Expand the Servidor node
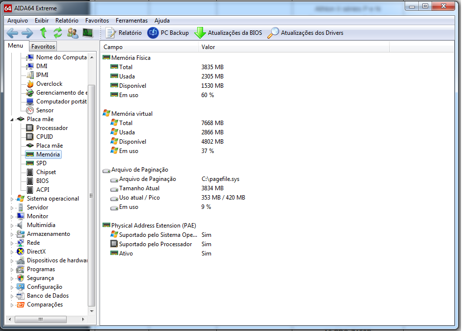The height and width of the screenshot is (331, 463). click(12, 208)
